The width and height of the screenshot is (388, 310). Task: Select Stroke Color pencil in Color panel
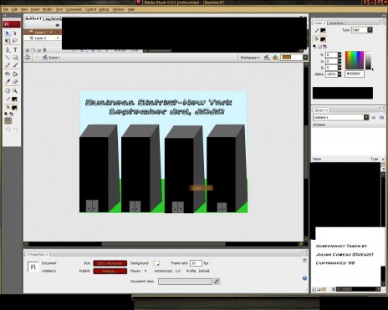tap(317, 30)
